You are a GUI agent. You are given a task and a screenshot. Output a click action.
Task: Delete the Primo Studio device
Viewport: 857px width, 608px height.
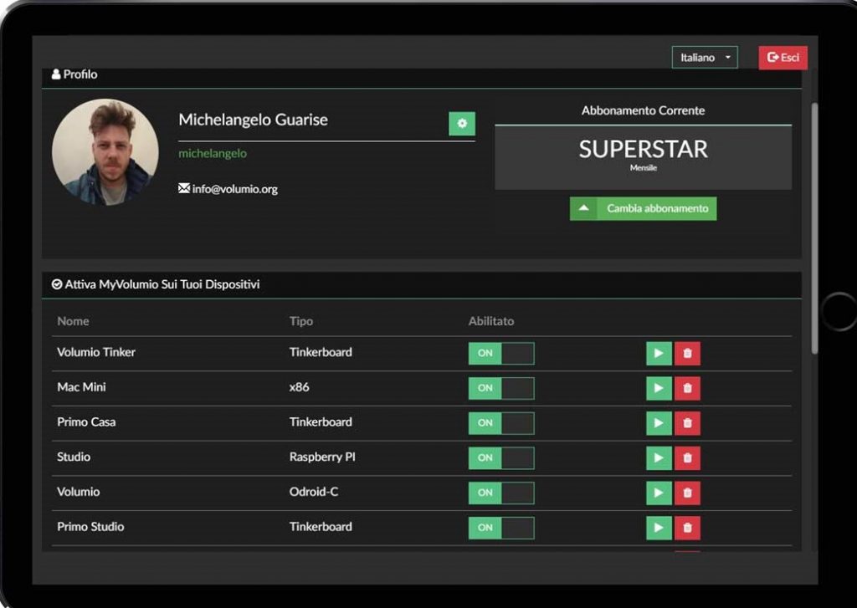(x=687, y=529)
